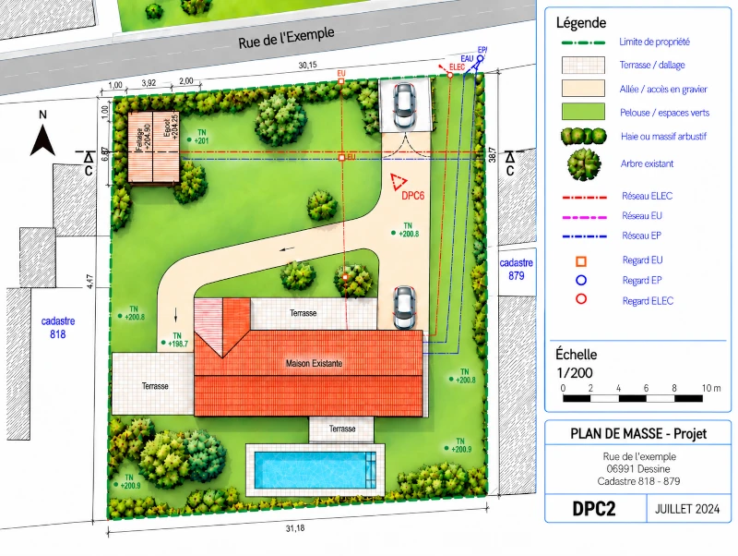Click the DPC6 red label
This screenshot has width=738, height=556.
coord(412,196)
